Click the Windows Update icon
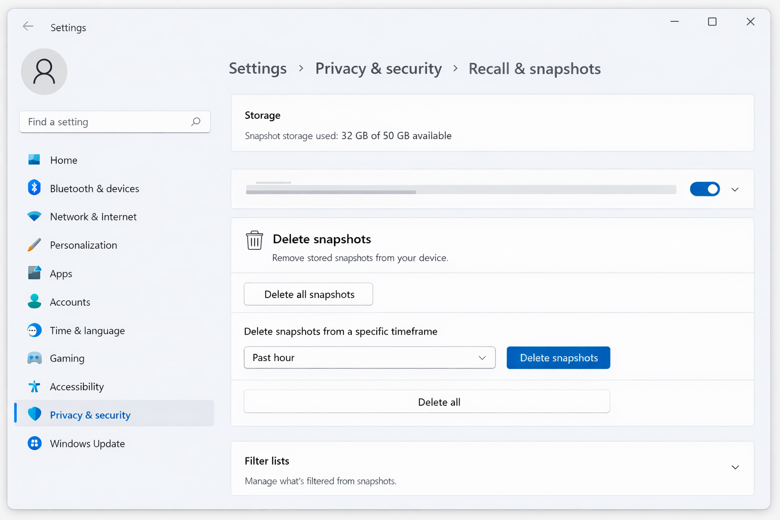The width and height of the screenshot is (780, 520). [x=34, y=443]
